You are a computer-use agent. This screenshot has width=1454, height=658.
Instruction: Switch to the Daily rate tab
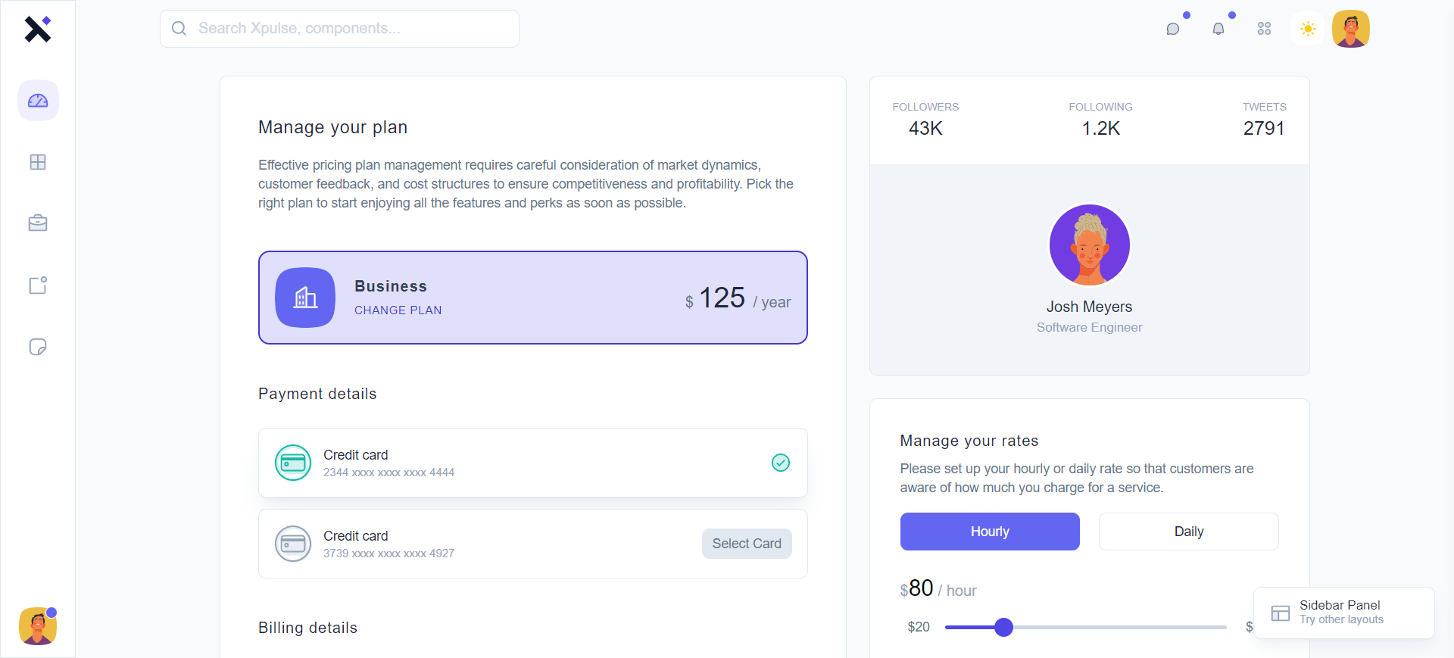click(x=1188, y=532)
